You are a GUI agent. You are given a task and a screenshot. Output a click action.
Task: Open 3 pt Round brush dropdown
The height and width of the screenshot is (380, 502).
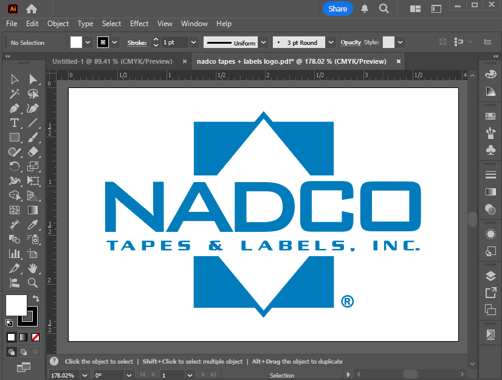(331, 42)
